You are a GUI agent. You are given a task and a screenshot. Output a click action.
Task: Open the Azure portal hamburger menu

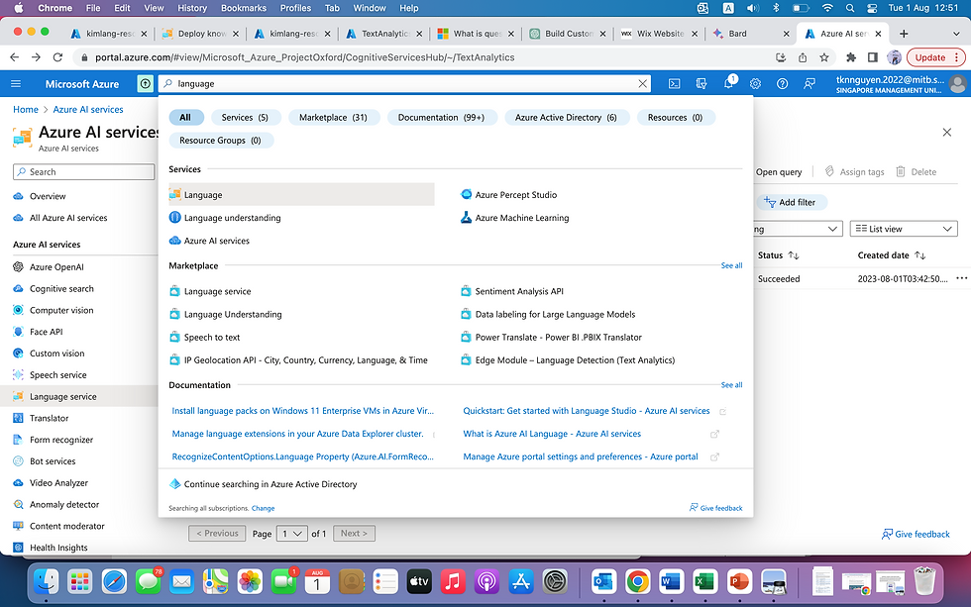click(x=16, y=83)
